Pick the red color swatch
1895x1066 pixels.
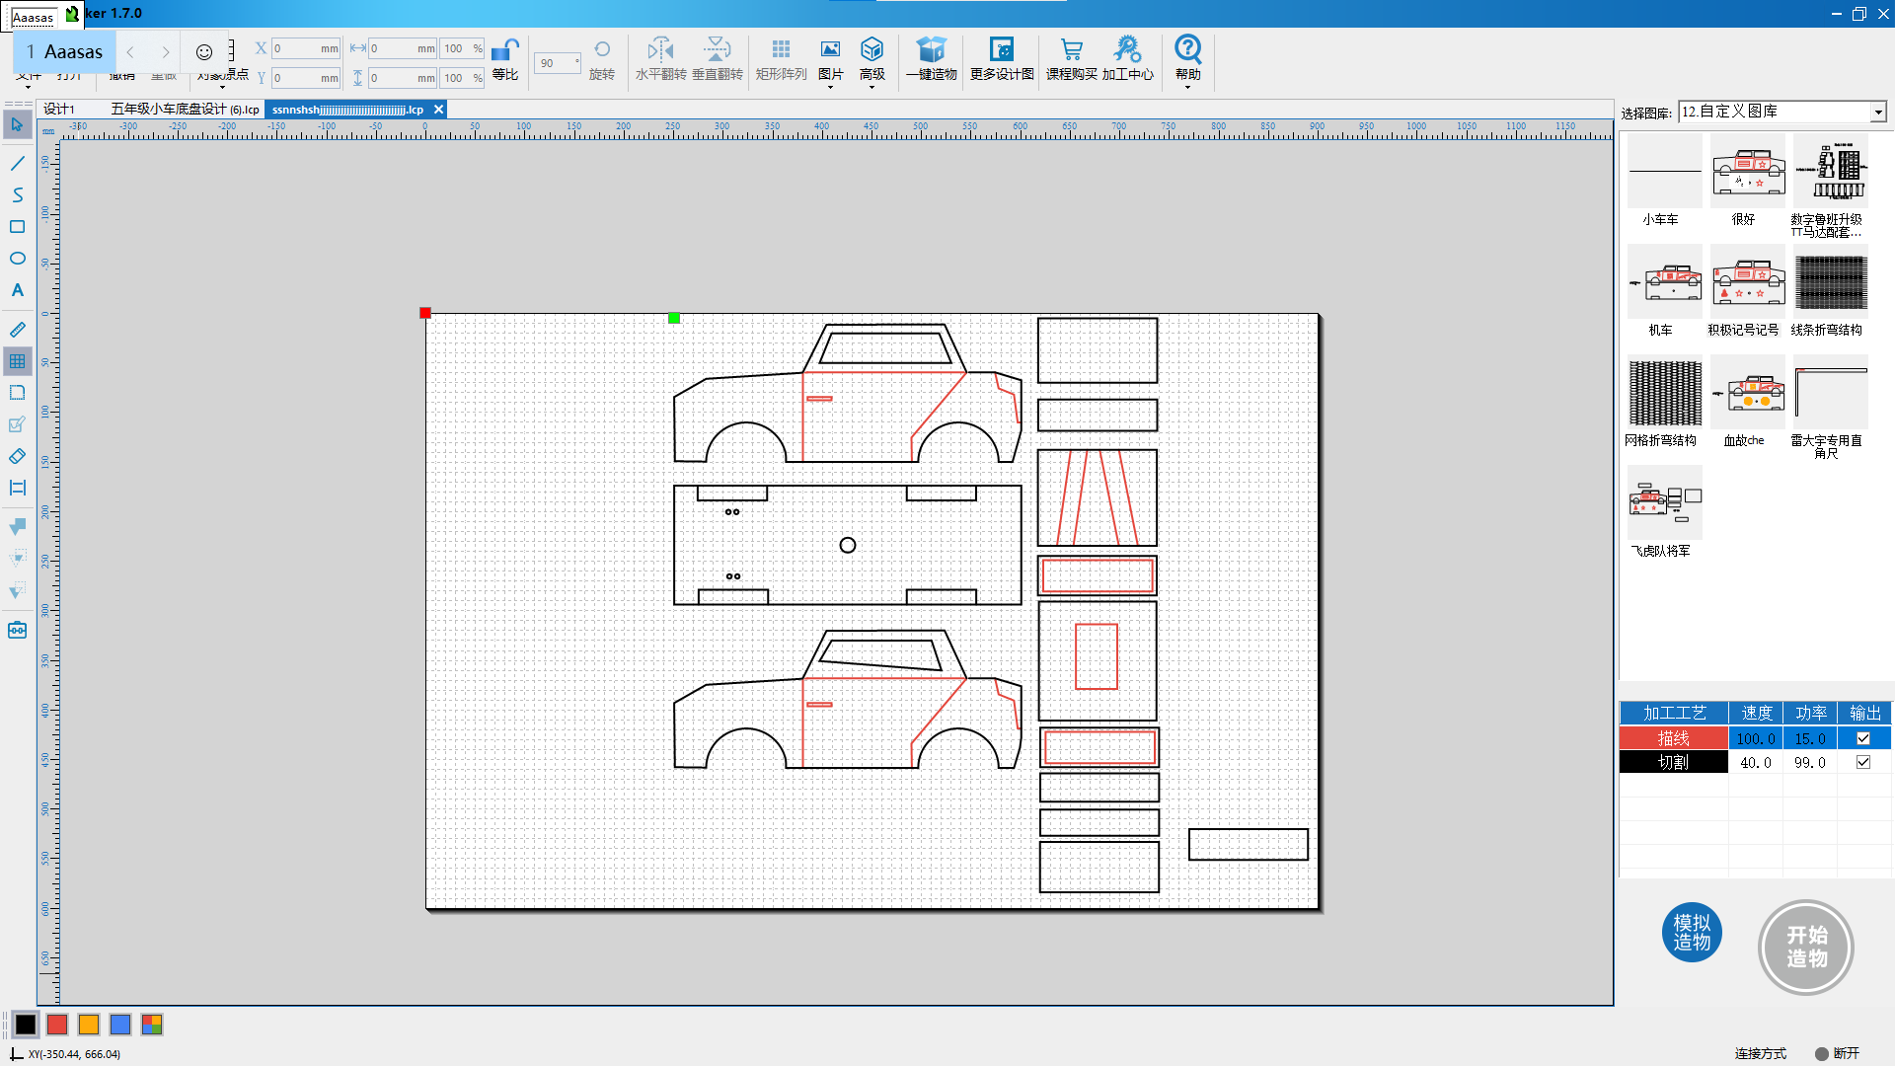[x=57, y=1025]
